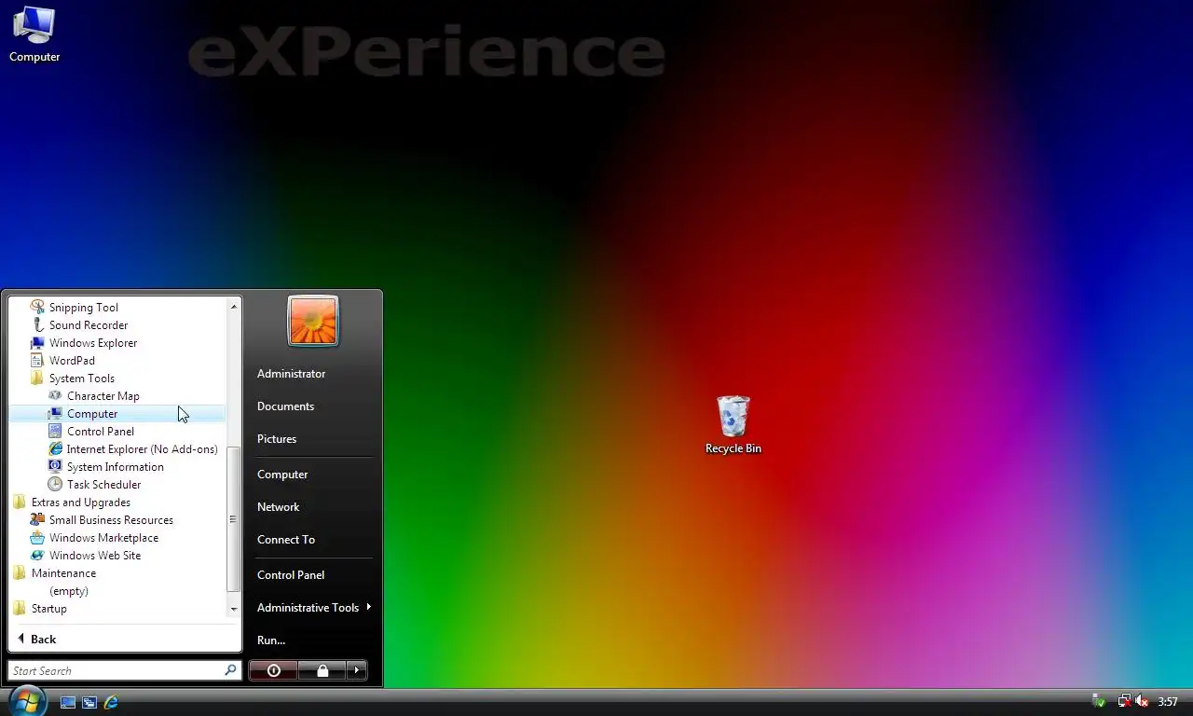Click the Safely Remove Hardware tray icon
This screenshot has height=716, width=1193.
click(x=1099, y=701)
